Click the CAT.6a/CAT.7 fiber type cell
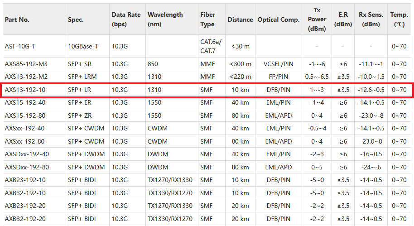 [211, 46]
